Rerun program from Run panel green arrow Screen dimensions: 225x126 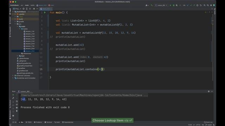13,95
